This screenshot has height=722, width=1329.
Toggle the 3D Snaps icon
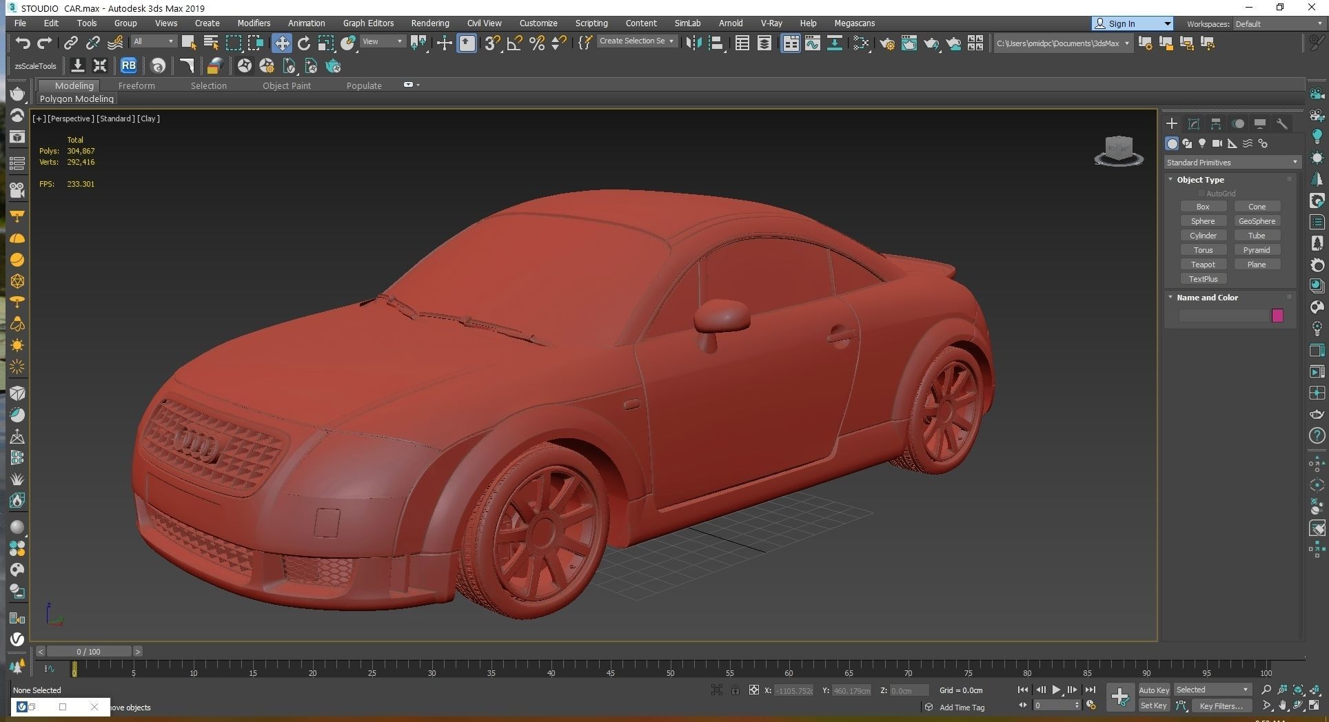[x=492, y=43]
